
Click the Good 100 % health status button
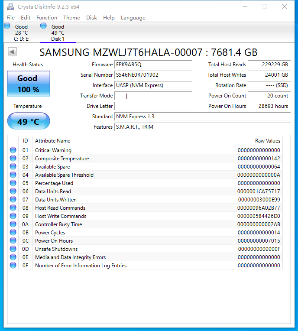[29, 84]
